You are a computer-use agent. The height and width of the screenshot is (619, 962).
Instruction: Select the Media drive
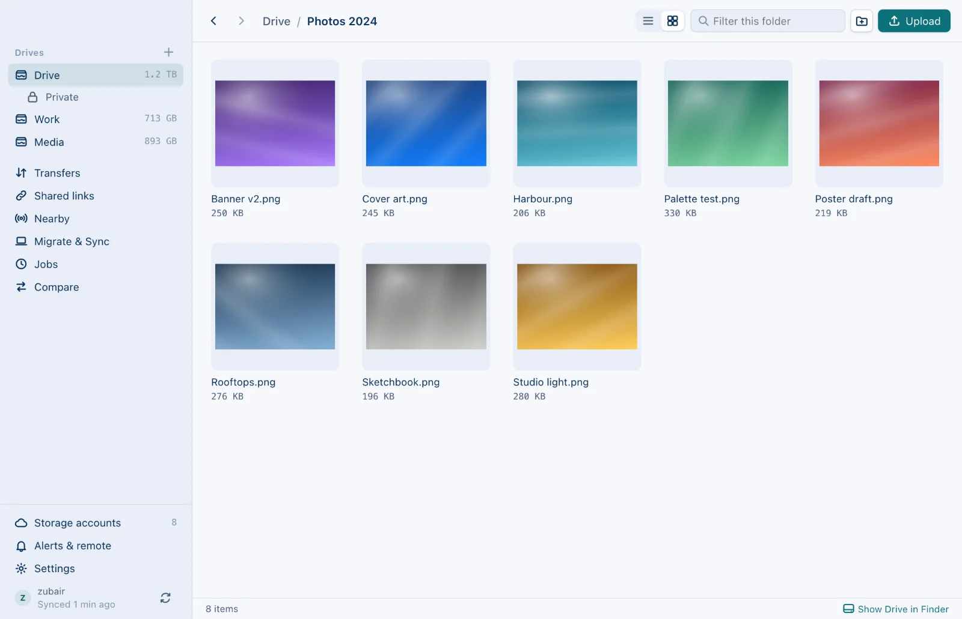[x=96, y=142]
